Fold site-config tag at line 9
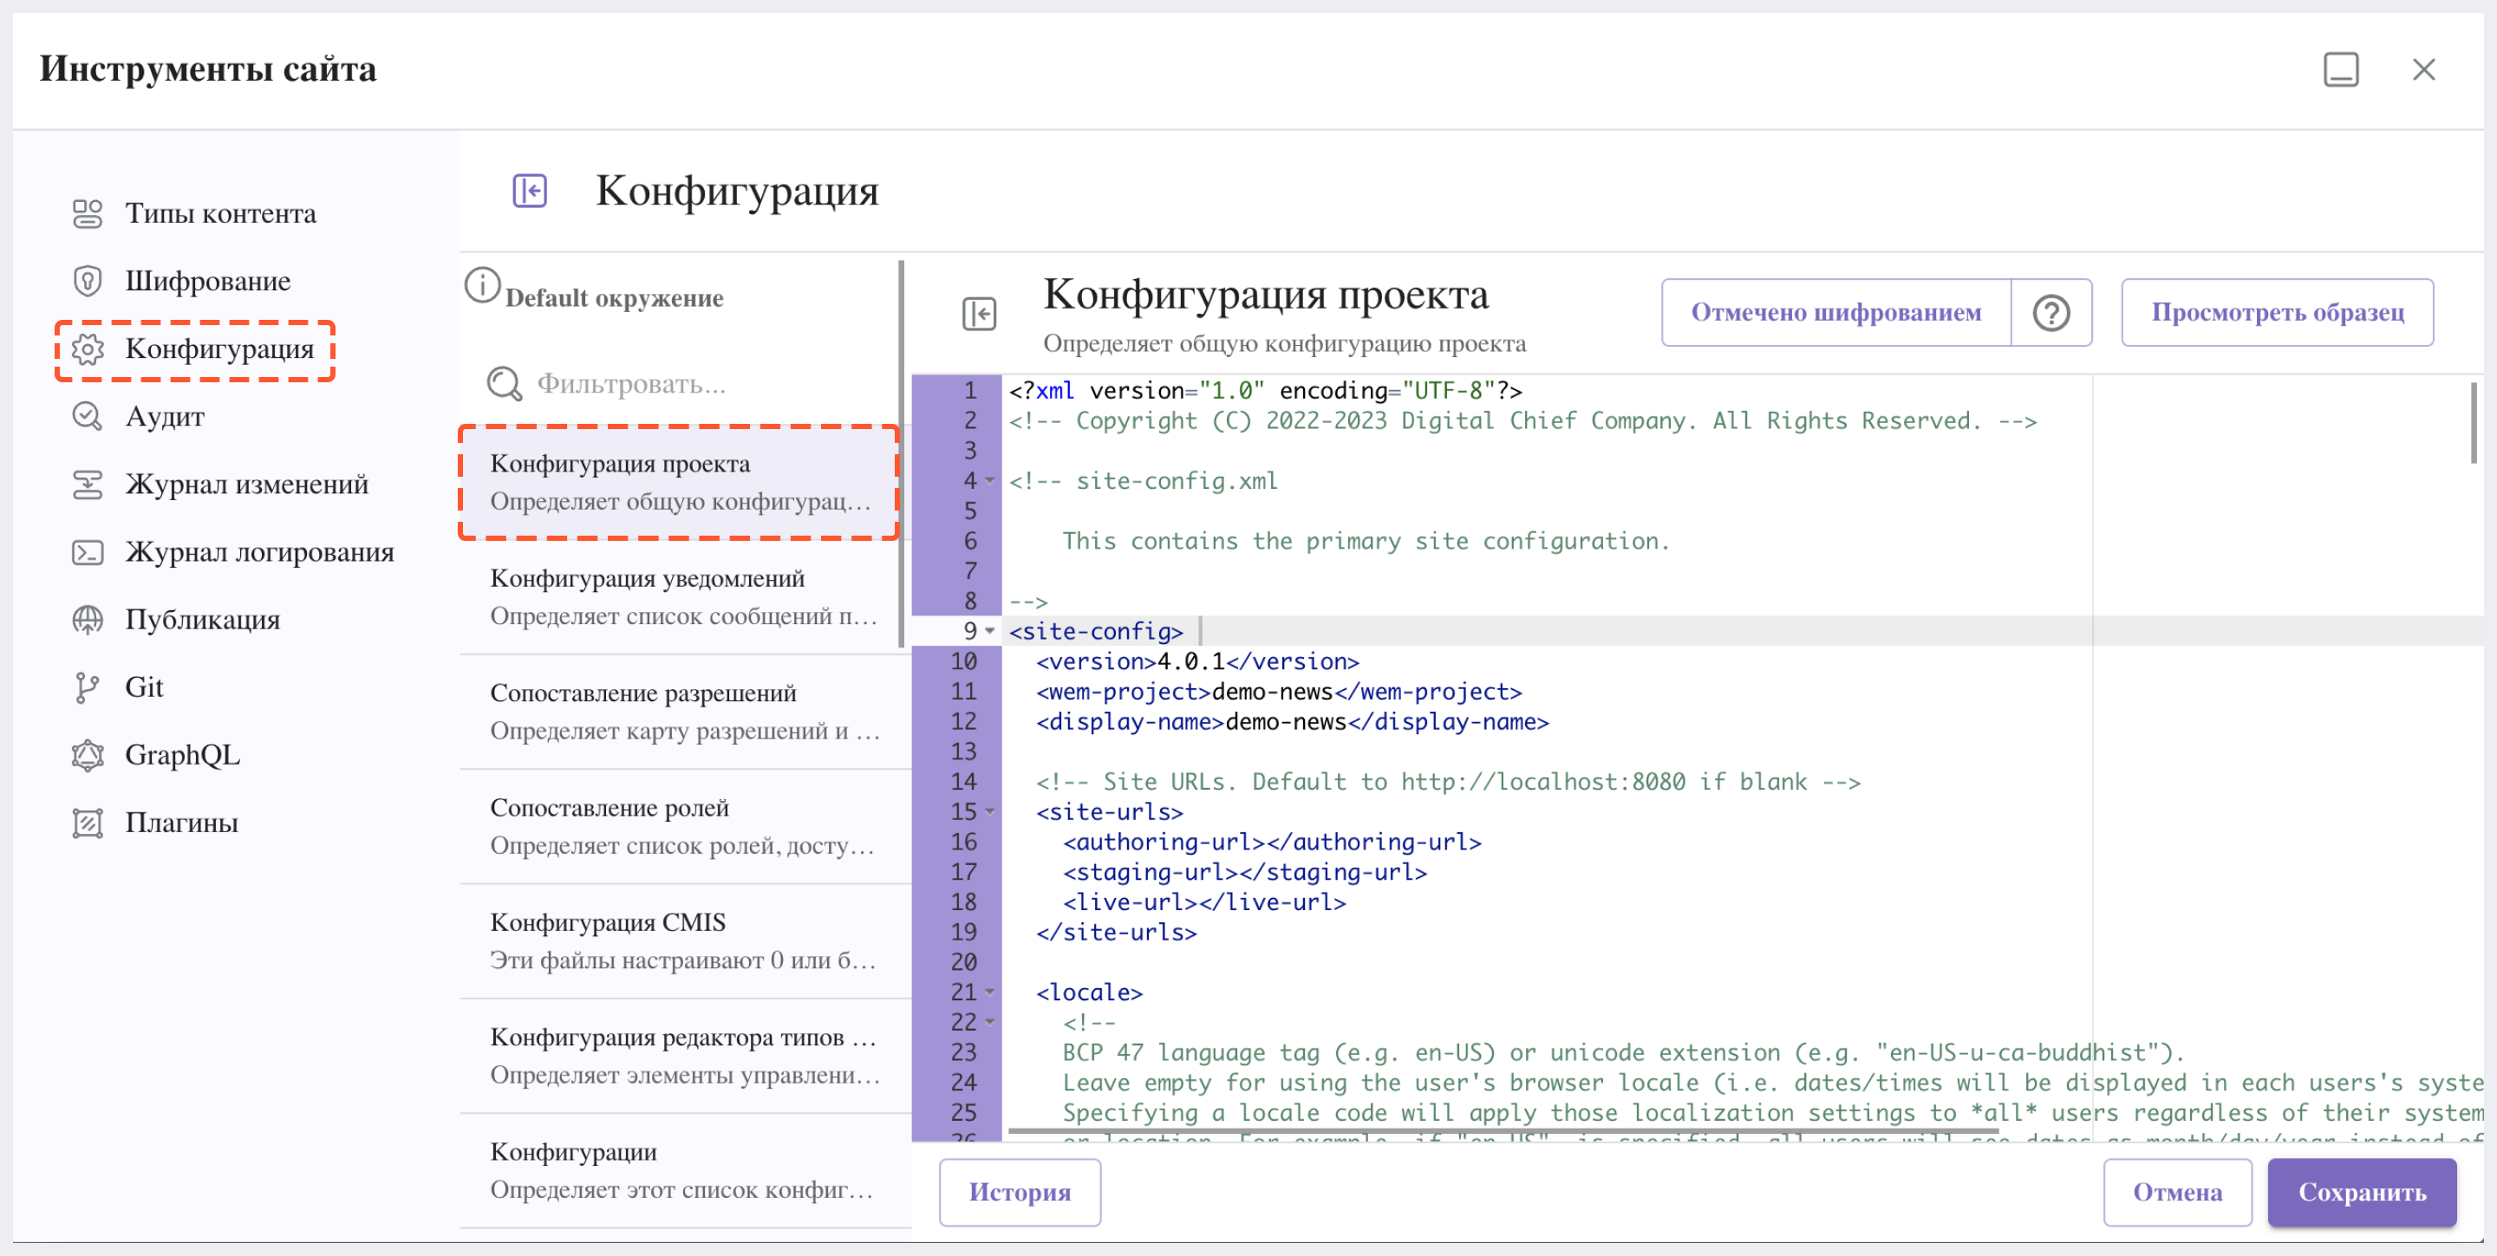 coord(989,631)
